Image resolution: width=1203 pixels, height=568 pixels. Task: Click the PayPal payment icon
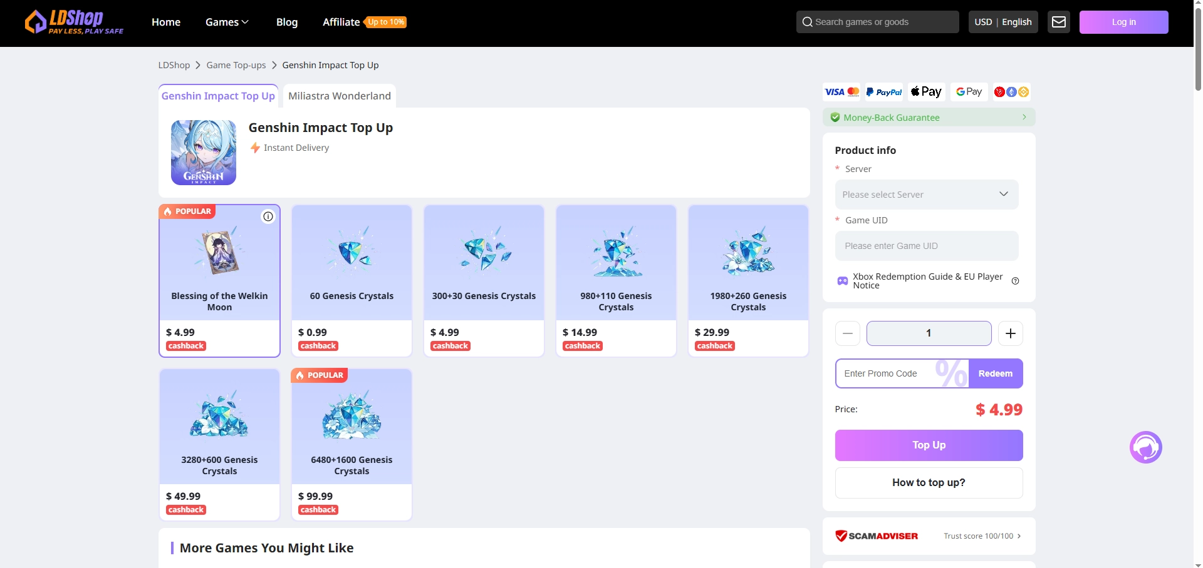click(x=884, y=92)
